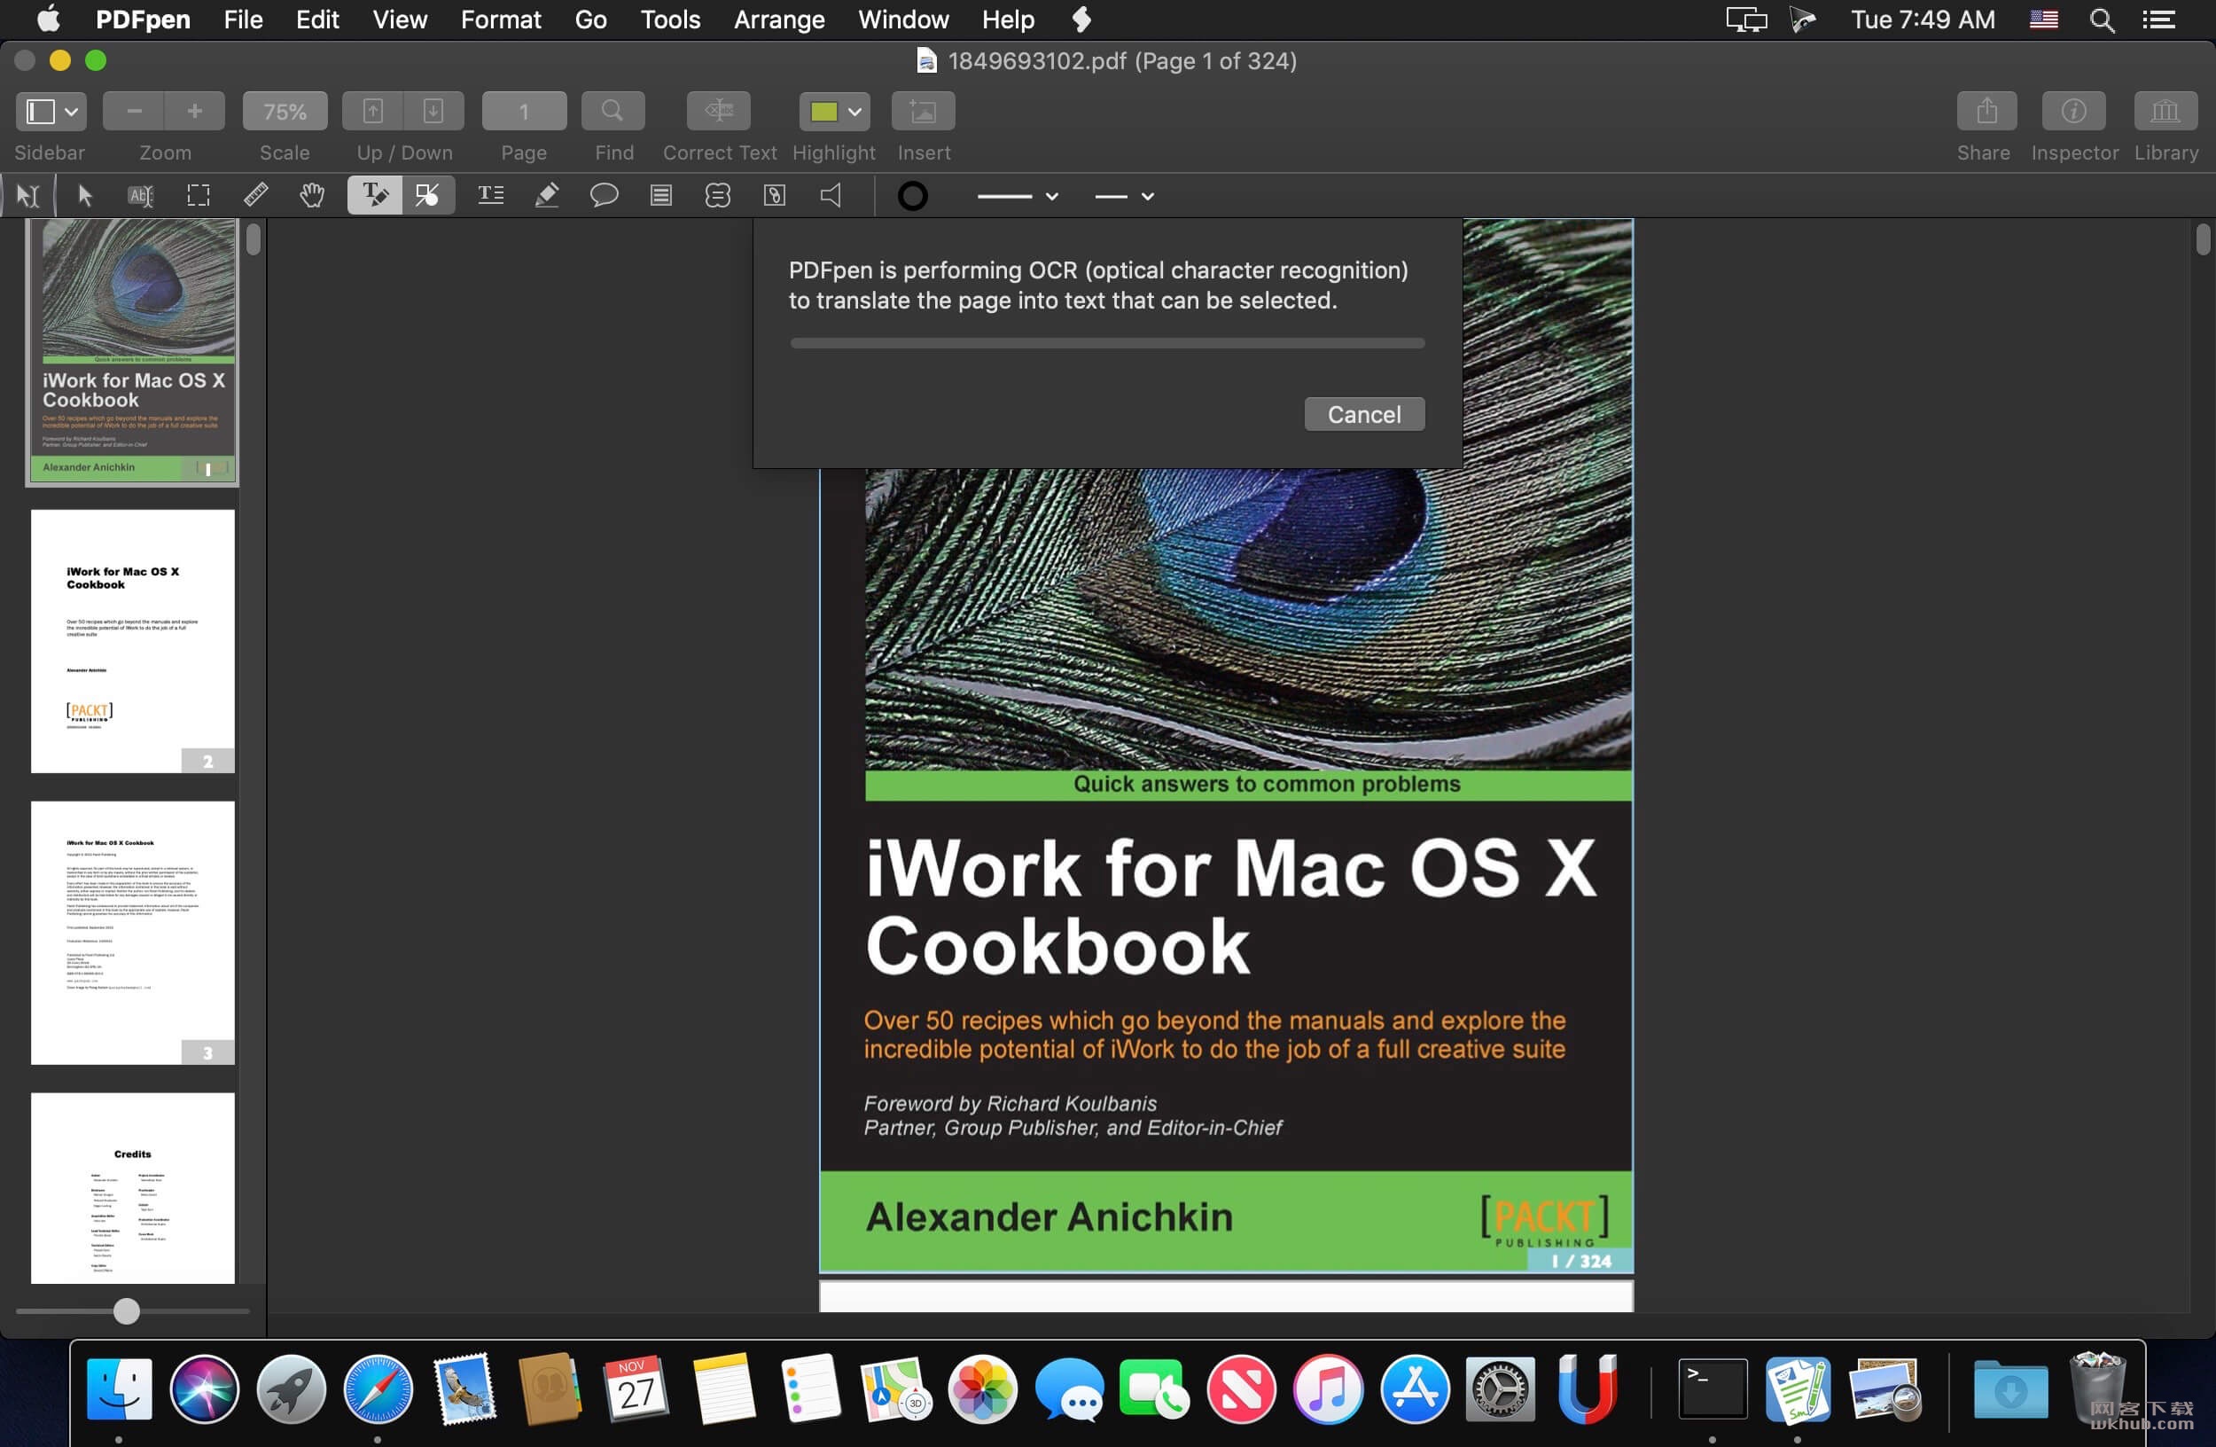Open the Go menu
The width and height of the screenshot is (2216, 1447).
point(590,20)
